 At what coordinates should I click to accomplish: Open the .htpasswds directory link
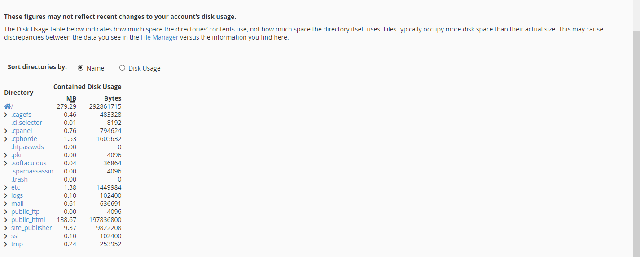click(x=27, y=147)
